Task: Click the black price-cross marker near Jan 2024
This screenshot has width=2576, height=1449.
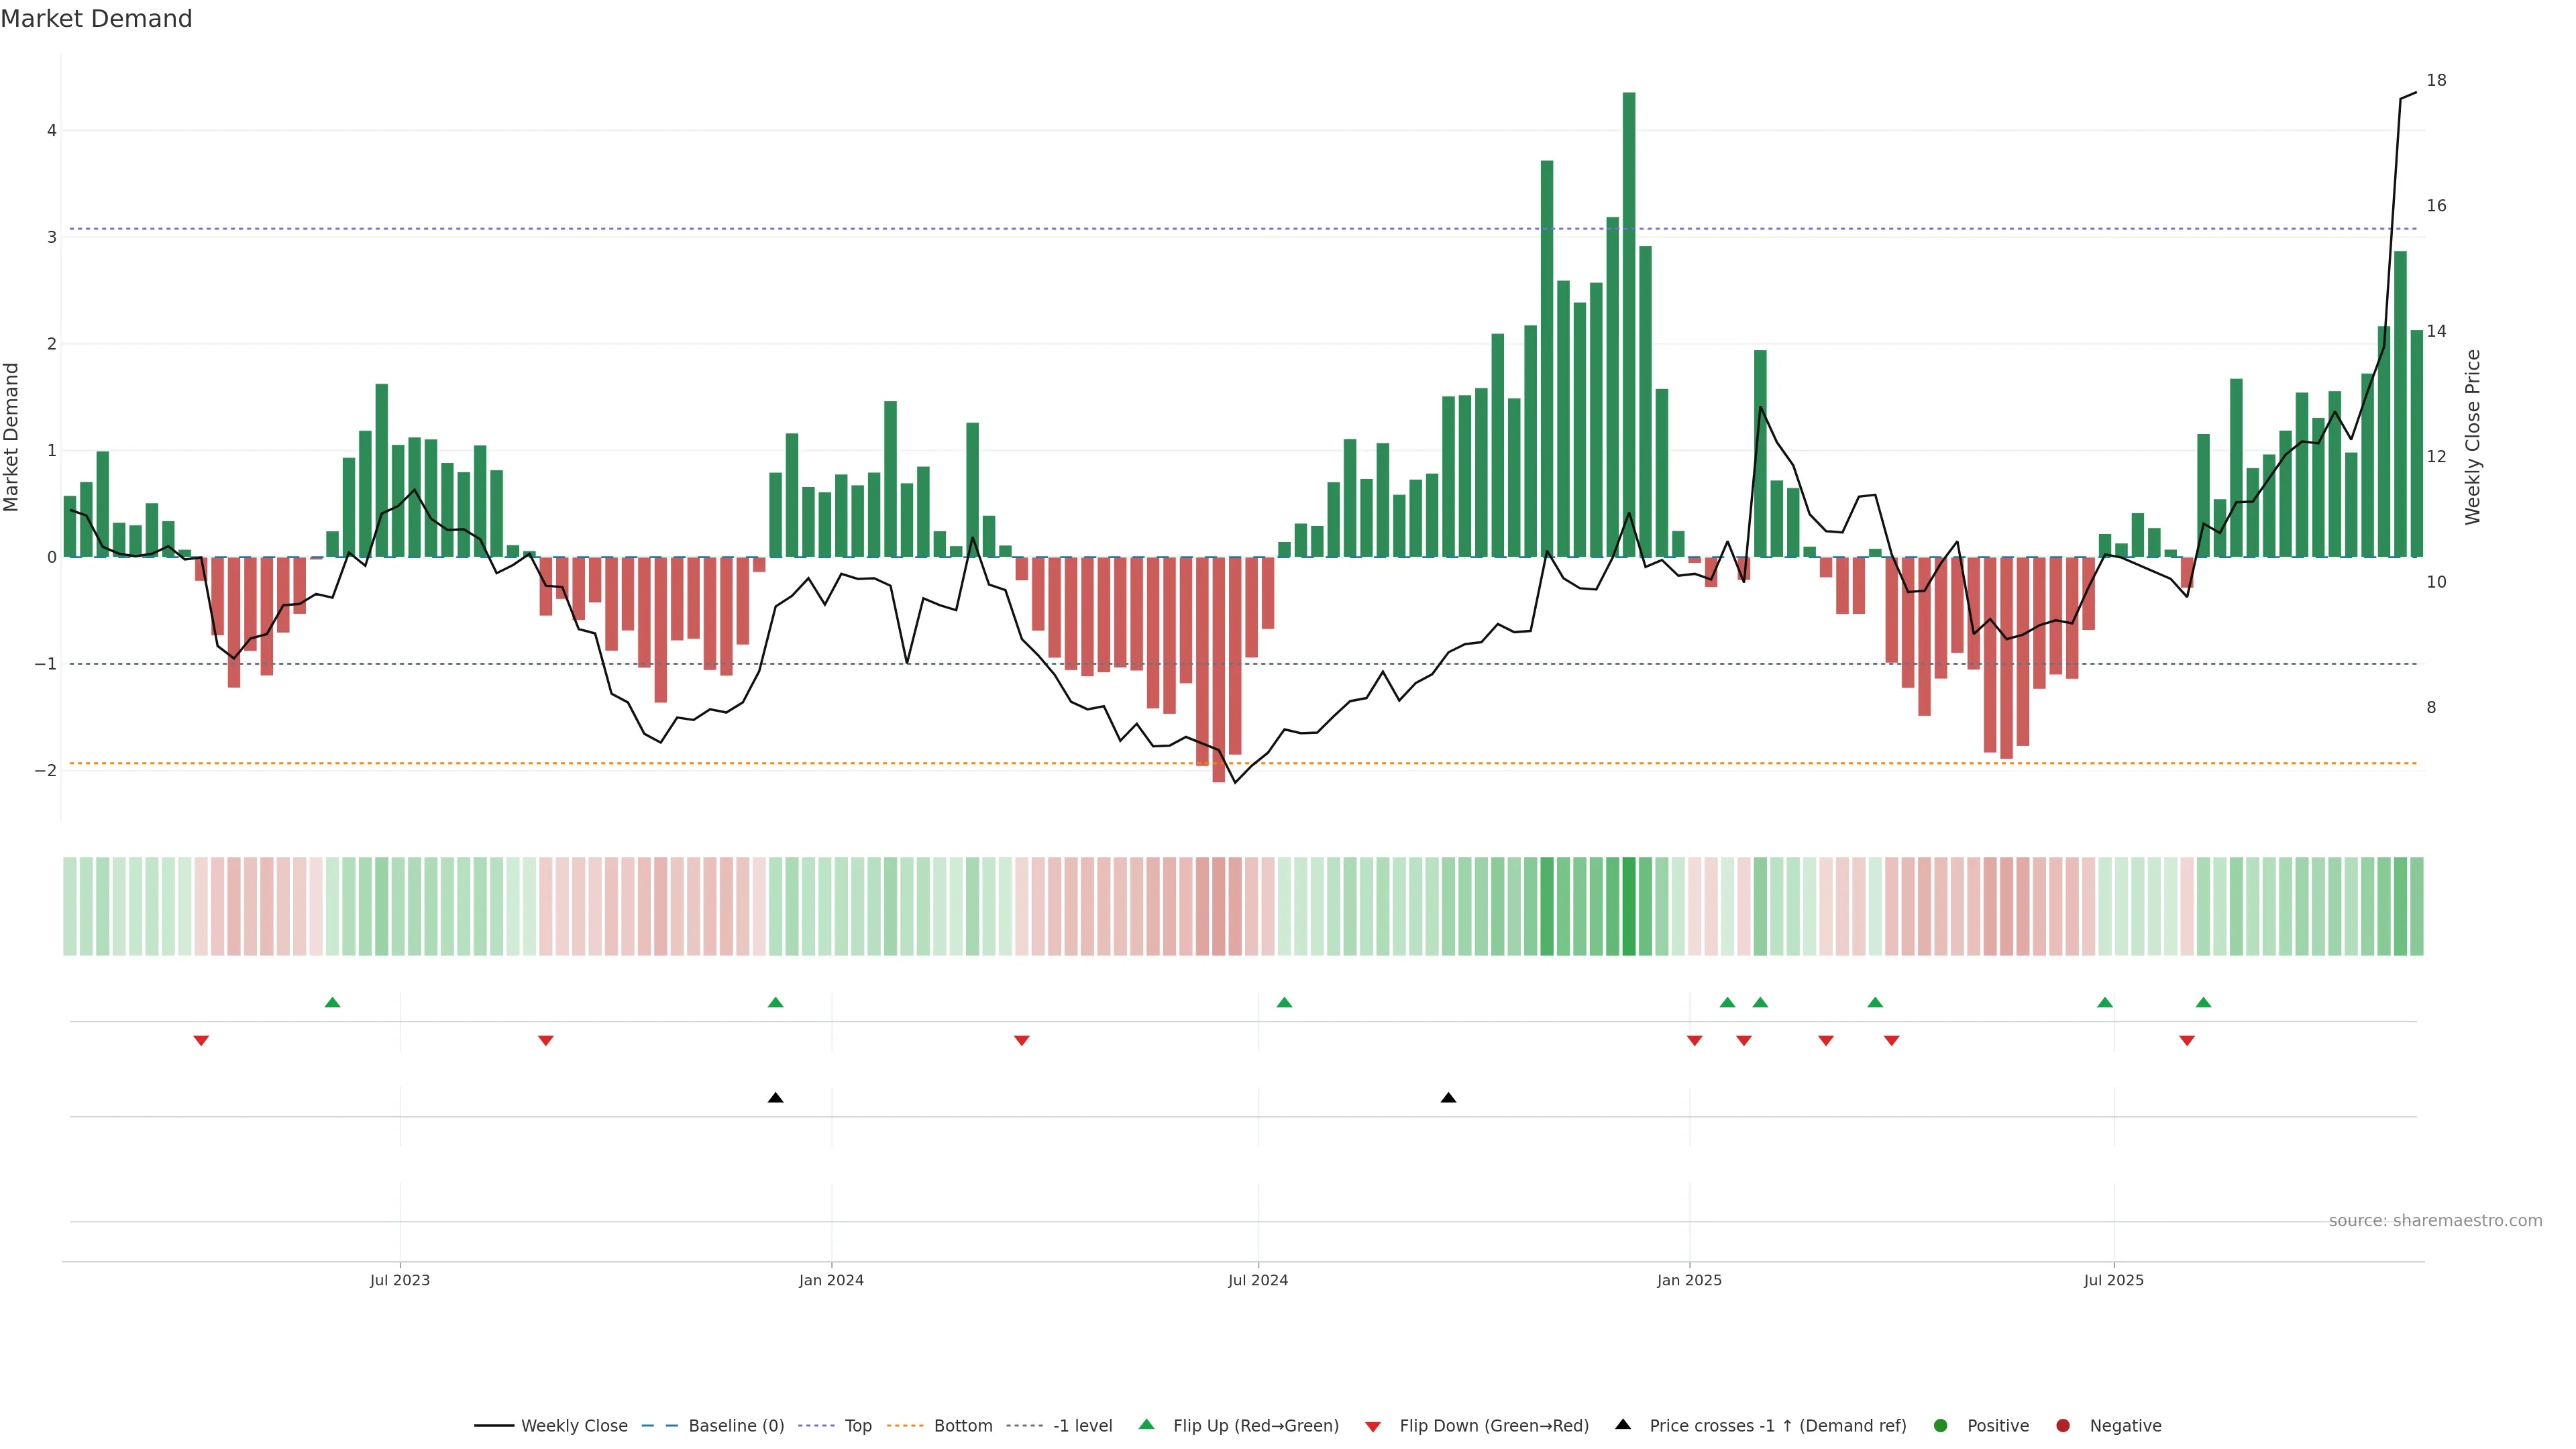Action: pyautogui.click(x=775, y=1098)
